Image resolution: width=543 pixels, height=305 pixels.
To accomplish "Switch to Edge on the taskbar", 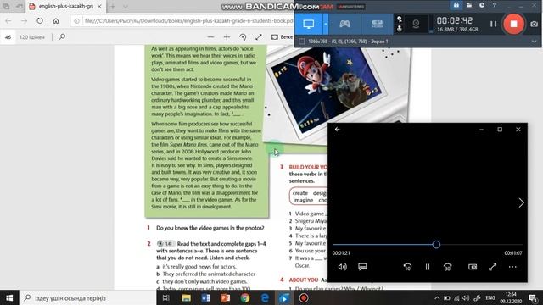I will (265, 297).
